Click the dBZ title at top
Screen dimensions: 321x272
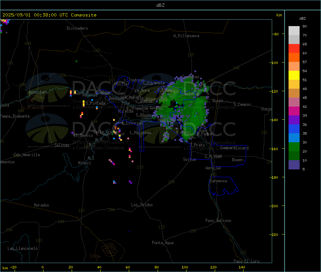click(160, 5)
